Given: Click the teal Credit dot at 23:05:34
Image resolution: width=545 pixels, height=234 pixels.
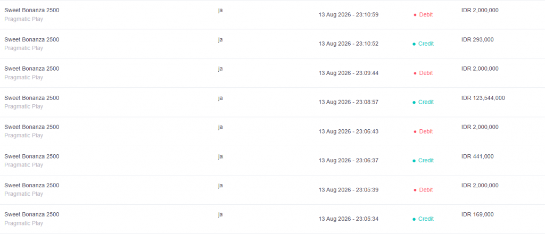Looking at the screenshot, I should point(414,219).
